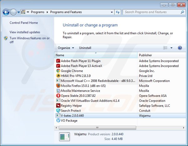Image resolution: width=188 pixels, height=146 pixels.
Task: Open the recent pages dropdown arrow
Action: (18, 12)
